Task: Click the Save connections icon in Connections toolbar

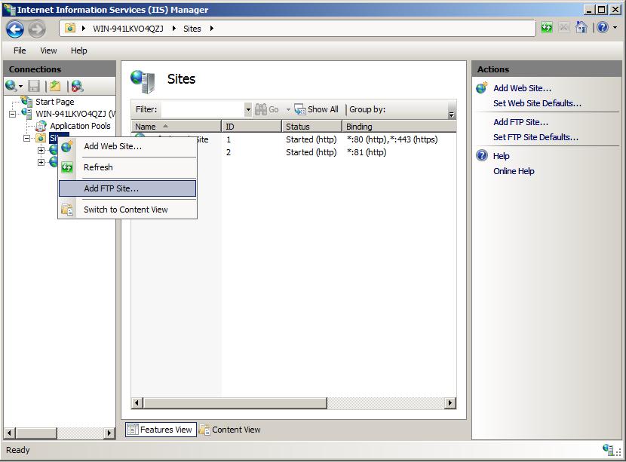Action: tap(32, 86)
